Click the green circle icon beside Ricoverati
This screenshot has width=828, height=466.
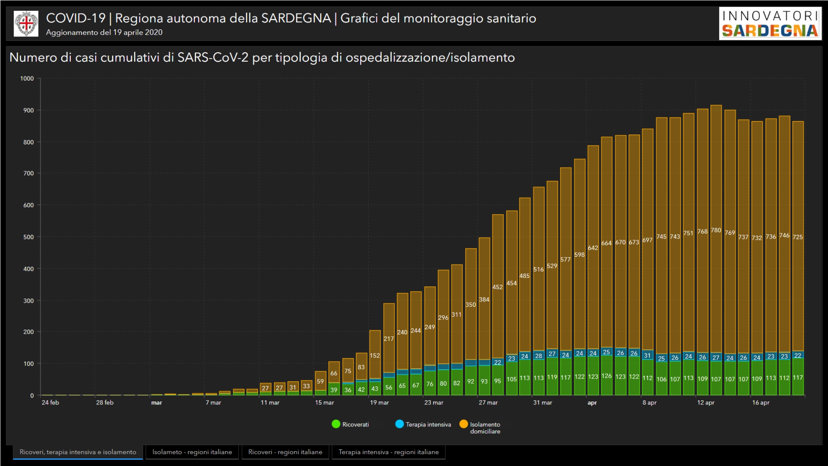(336, 424)
